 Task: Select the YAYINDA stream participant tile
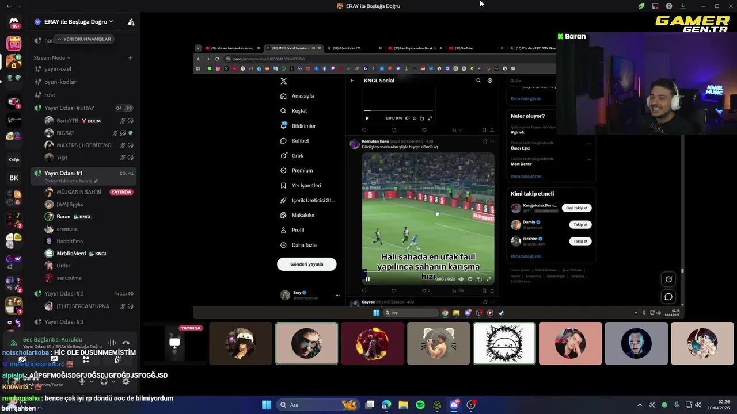click(174, 343)
